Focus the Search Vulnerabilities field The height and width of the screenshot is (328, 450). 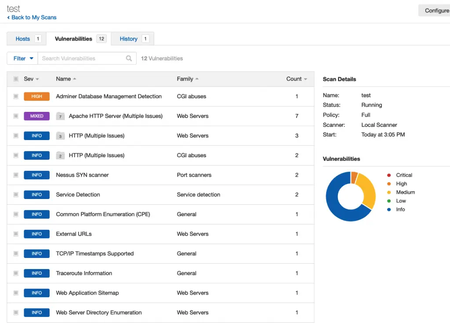point(81,59)
